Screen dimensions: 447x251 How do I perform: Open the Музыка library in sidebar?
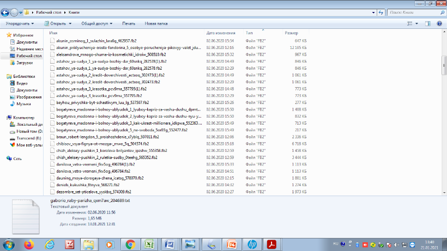(24, 103)
